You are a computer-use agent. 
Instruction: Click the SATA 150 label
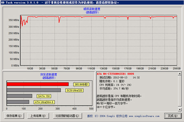point(44,96)
